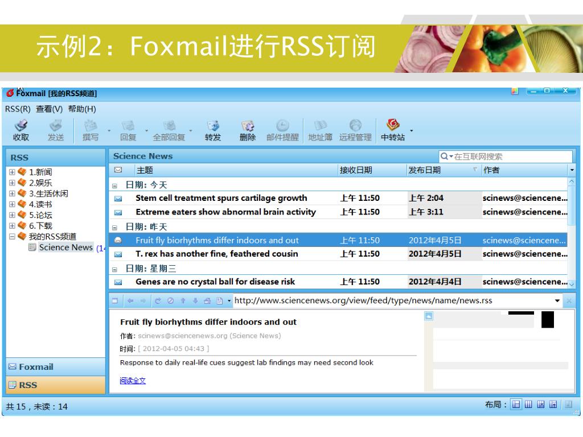This screenshot has width=583, height=437.
Task: Sort by the 发布日期 column header
Action: tap(443, 170)
